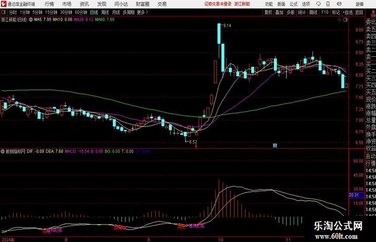Click the 通达信 red logo icon
The image size is (376, 242).
(4, 4)
